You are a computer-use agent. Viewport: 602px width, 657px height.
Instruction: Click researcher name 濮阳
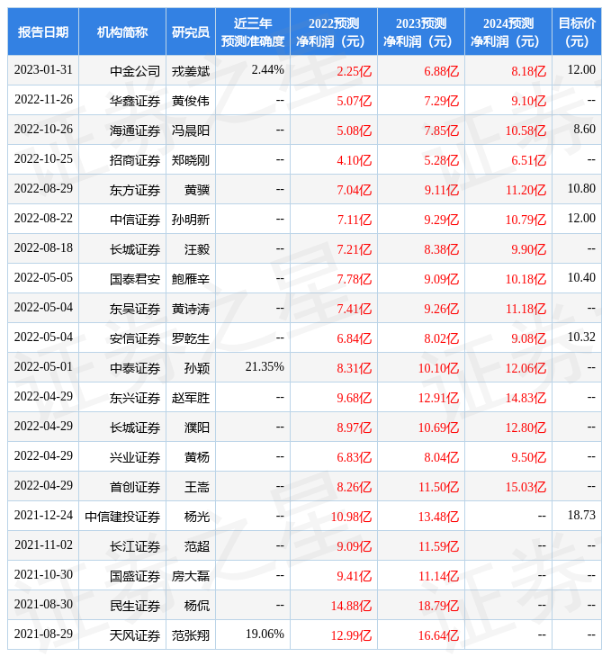(x=197, y=427)
